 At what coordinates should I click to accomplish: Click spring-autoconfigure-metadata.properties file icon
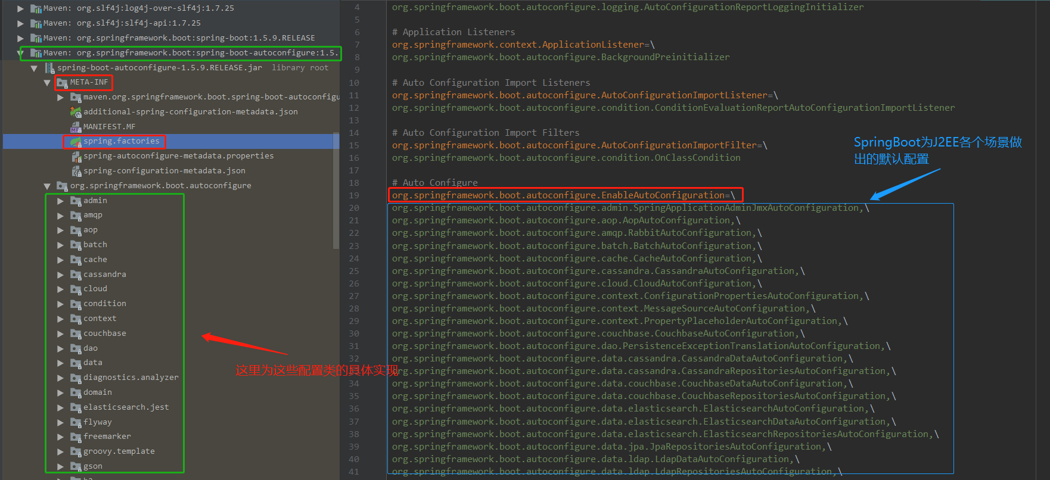click(x=76, y=157)
